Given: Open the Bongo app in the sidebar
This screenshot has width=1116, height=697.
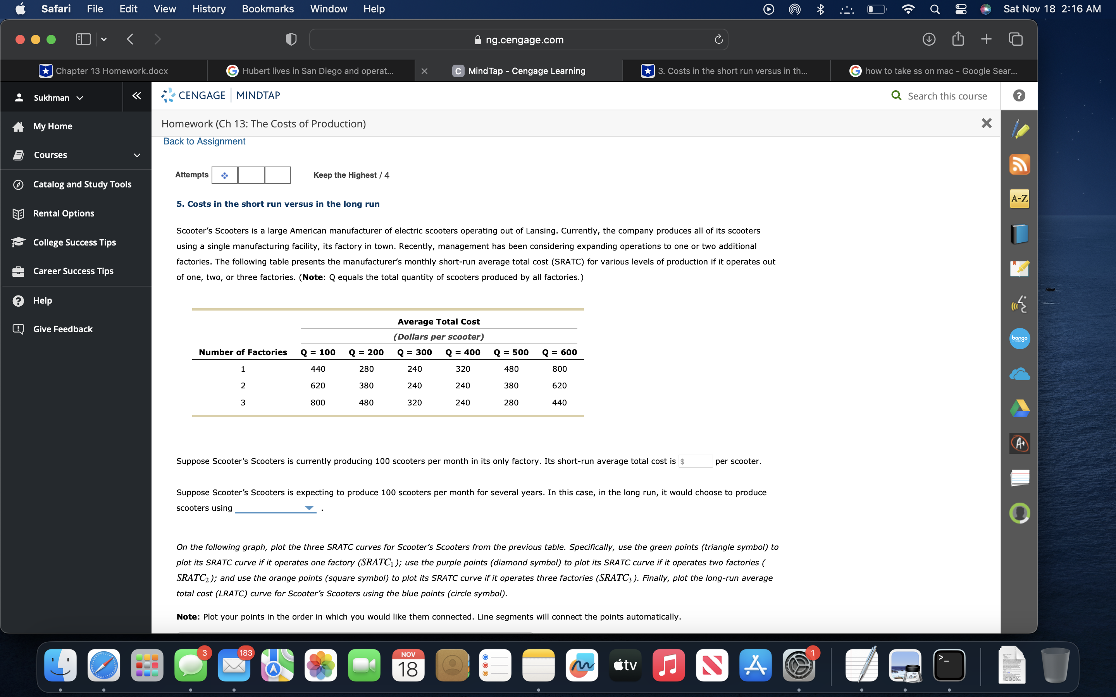Looking at the screenshot, I should (x=1020, y=339).
